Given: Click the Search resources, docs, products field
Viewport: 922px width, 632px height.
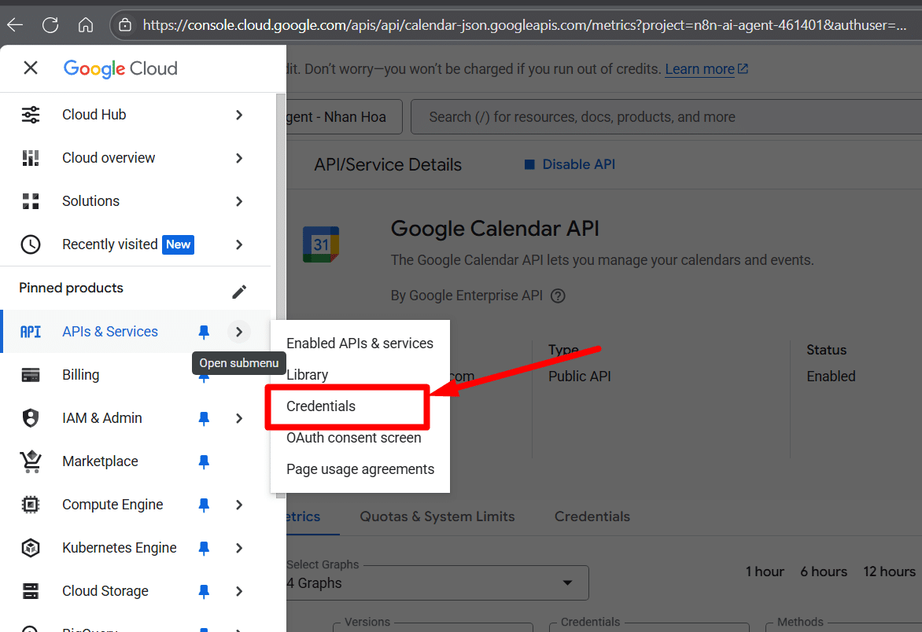Looking at the screenshot, I should 666,117.
